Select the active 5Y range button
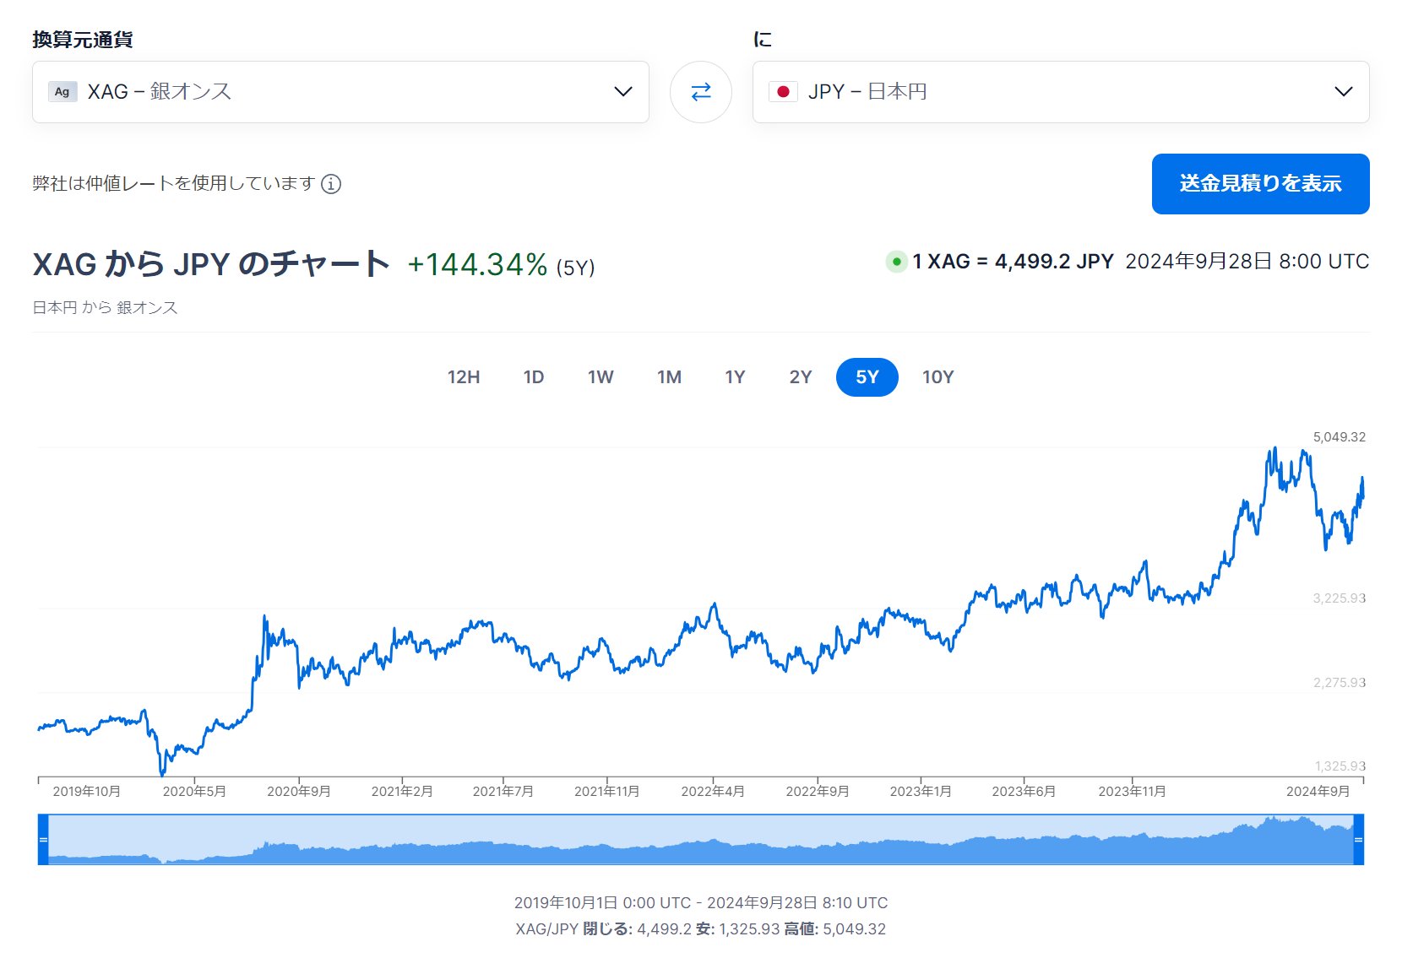Image resolution: width=1413 pixels, height=958 pixels. (x=867, y=377)
